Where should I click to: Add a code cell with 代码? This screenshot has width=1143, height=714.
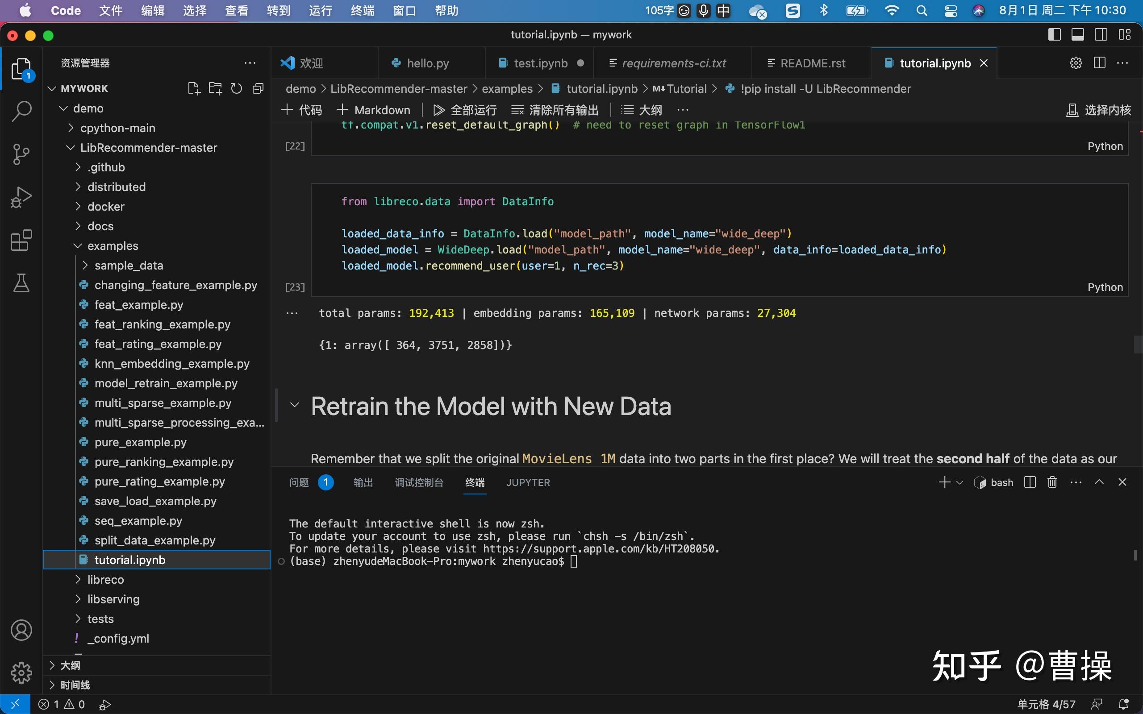coord(301,110)
